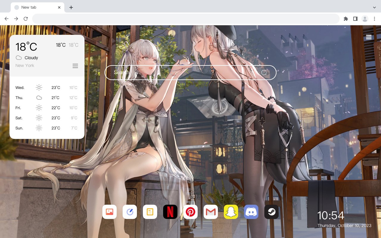Open the yellow notes shortcut icon
Image resolution: width=381 pixels, height=238 pixels.
(x=150, y=212)
